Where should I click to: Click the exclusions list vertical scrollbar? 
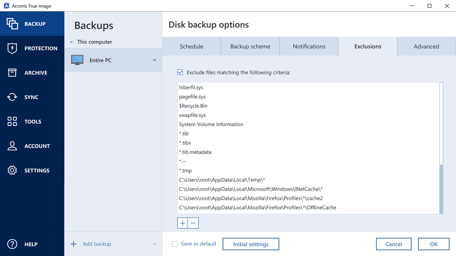(x=441, y=189)
